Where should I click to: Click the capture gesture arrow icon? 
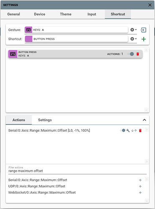[x=143, y=30]
